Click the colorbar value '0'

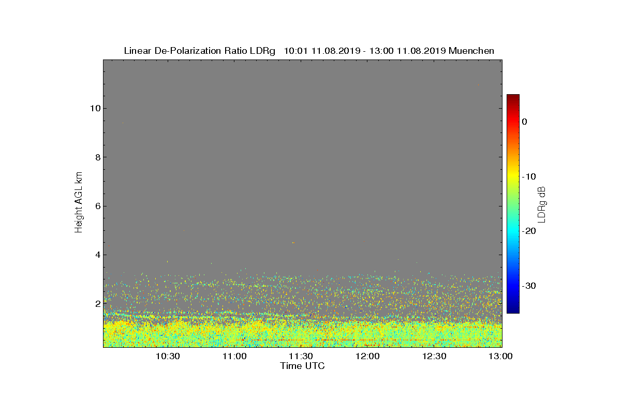click(x=524, y=122)
